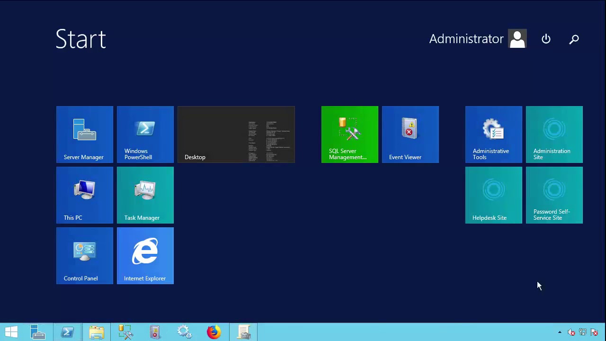Open Server Manager from the taskbar
606x341 pixels.
coord(38,332)
